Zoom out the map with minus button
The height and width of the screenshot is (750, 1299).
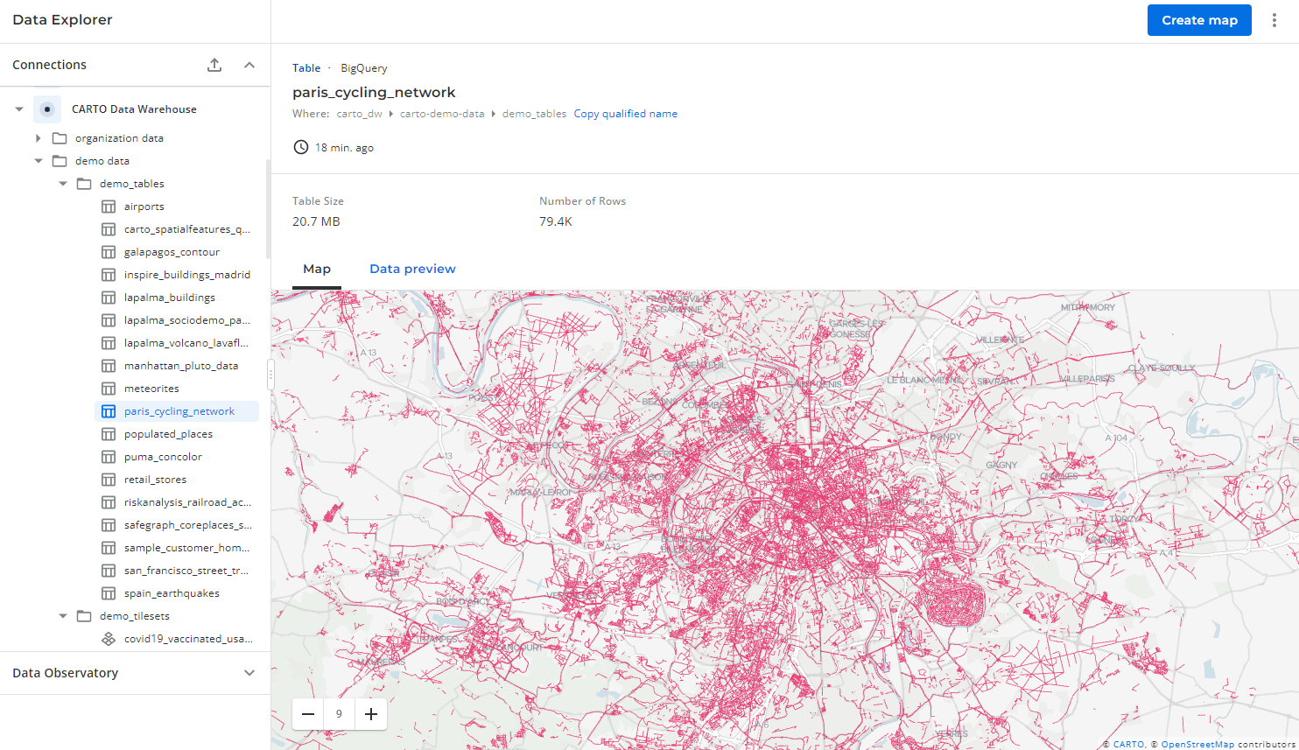tap(308, 714)
